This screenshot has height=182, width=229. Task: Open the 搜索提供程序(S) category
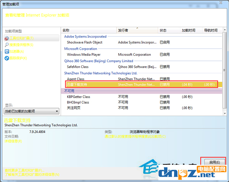[21, 45]
